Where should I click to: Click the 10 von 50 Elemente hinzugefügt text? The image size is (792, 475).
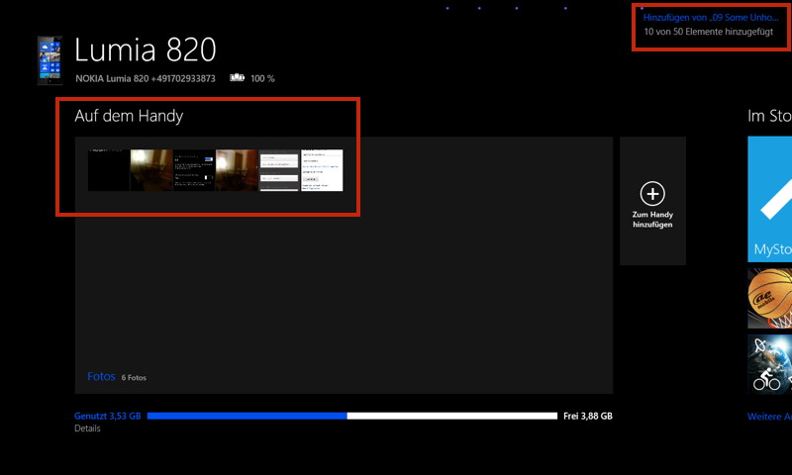tap(708, 32)
